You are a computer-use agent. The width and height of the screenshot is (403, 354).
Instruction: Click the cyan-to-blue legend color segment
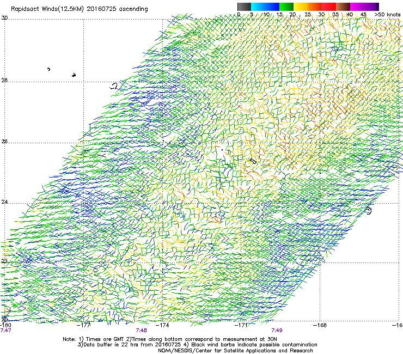pos(265,7)
